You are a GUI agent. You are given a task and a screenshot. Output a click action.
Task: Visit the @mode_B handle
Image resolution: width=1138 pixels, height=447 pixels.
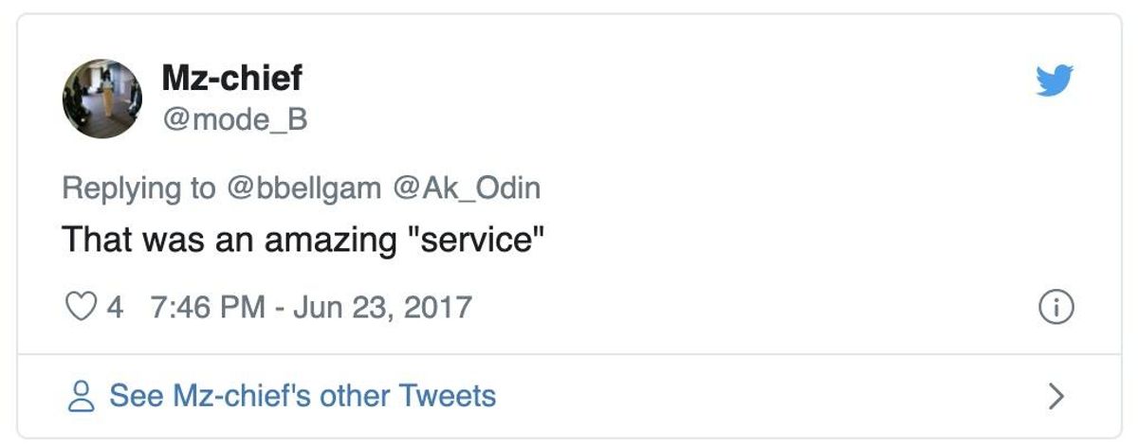point(234,120)
